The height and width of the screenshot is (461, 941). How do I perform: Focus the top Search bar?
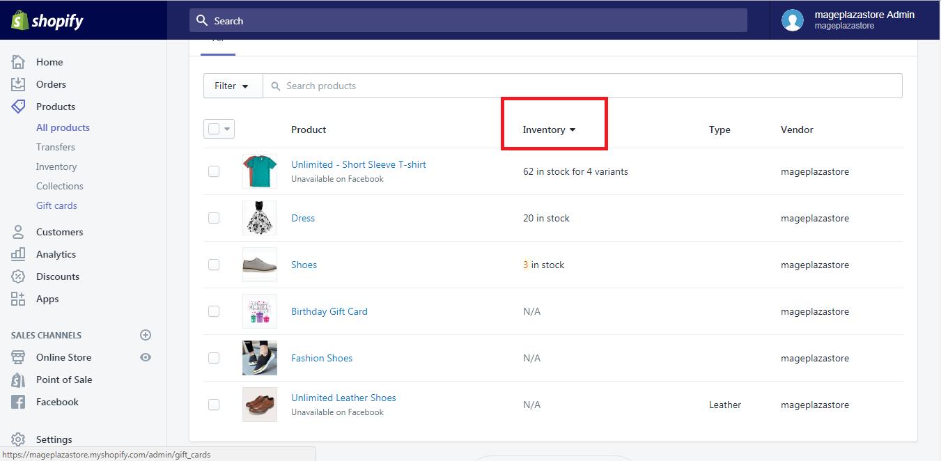pos(468,20)
